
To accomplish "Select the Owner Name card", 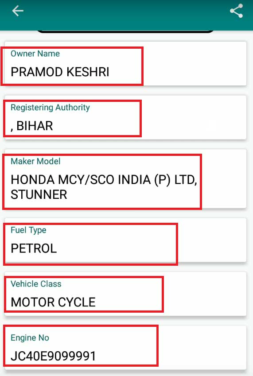I will click(125, 63).
